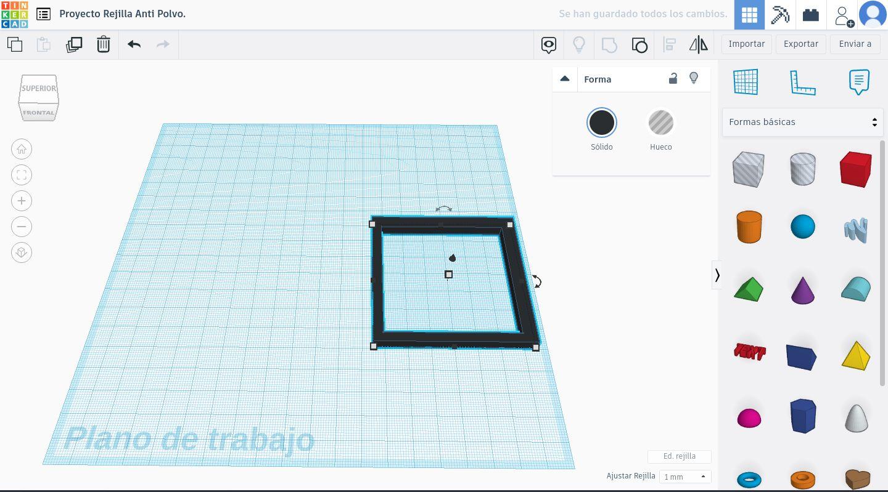The height and width of the screenshot is (492, 888).
Task: Open the ruler tool
Action: pyautogui.click(x=802, y=82)
